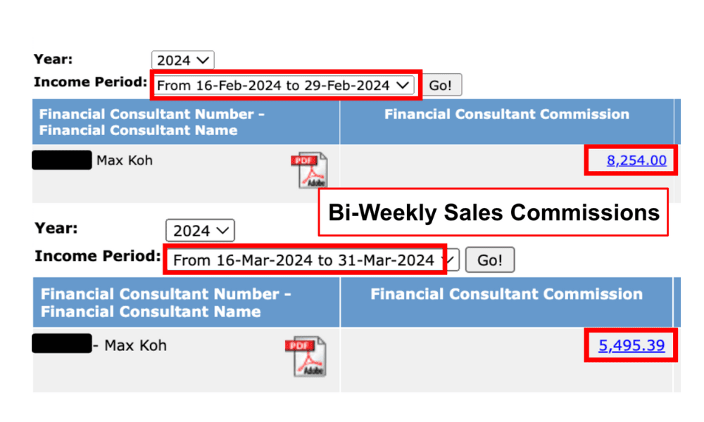Image resolution: width=704 pixels, height=422 pixels.
Task: Click the redacted consultant number in the March row
Action: (x=62, y=344)
